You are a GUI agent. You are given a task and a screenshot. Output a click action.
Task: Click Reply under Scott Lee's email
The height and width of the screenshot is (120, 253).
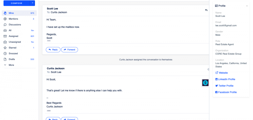coord(53,49)
